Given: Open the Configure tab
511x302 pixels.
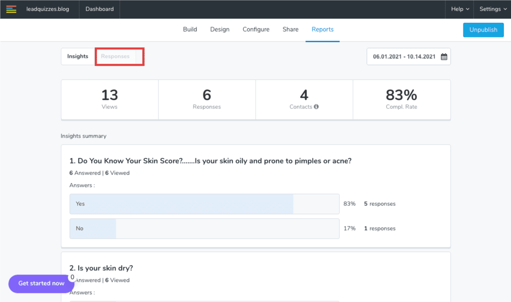Looking at the screenshot, I should pos(256,30).
